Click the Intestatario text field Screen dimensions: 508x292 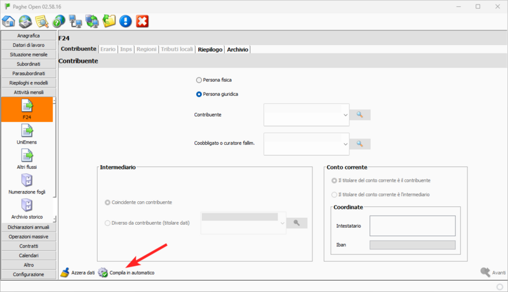[x=412, y=225]
